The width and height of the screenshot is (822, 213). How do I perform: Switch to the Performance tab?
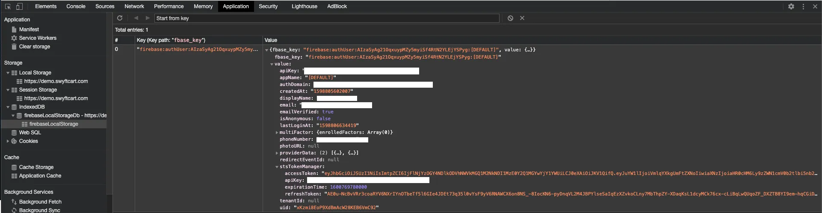169,6
